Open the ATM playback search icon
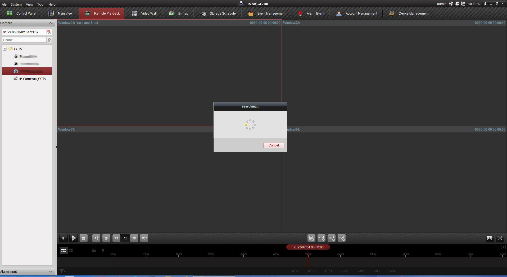507x277 pixels. (x=321, y=238)
